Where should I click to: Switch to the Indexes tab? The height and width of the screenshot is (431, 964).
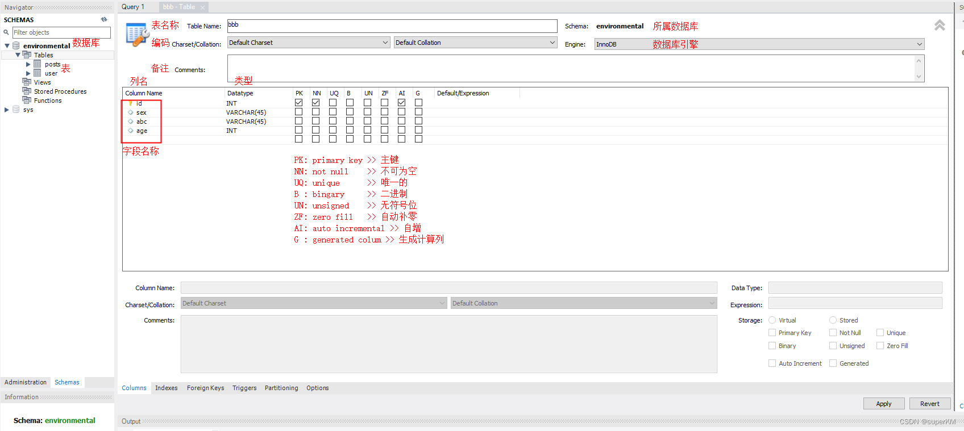(167, 388)
